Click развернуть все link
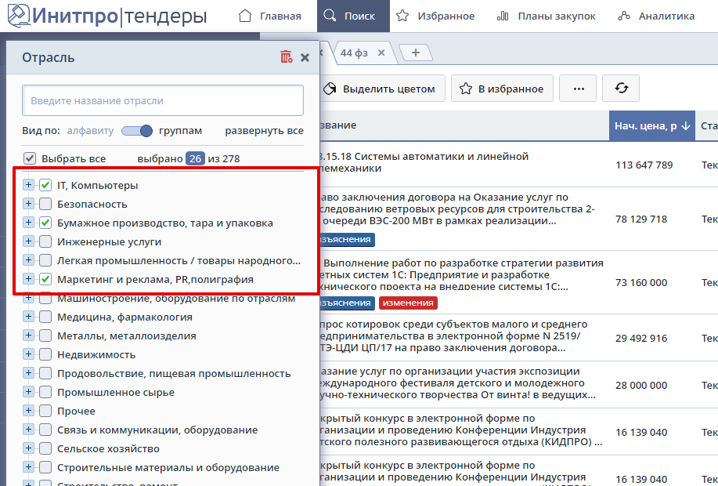The height and width of the screenshot is (486, 718). 264,131
